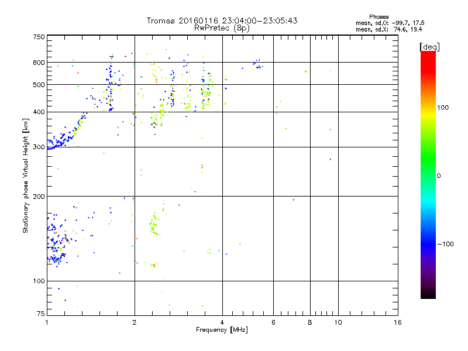
Task: Click the x-axis tick label "10"
Action: coord(338,322)
